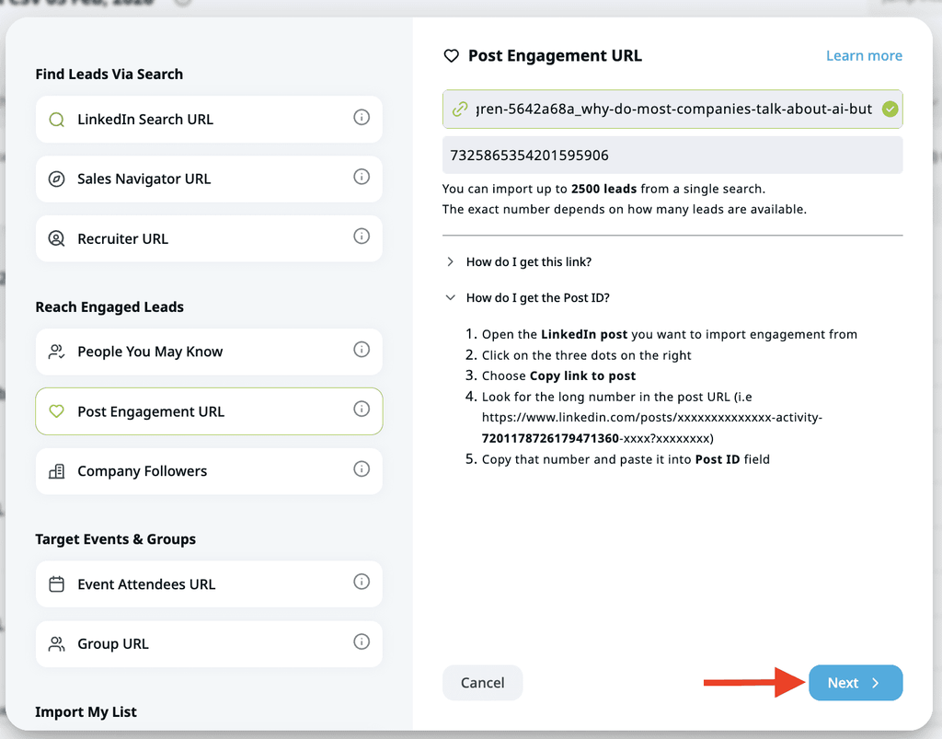Select Post Engagement URL option
942x739 pixels.
point(209,411)
